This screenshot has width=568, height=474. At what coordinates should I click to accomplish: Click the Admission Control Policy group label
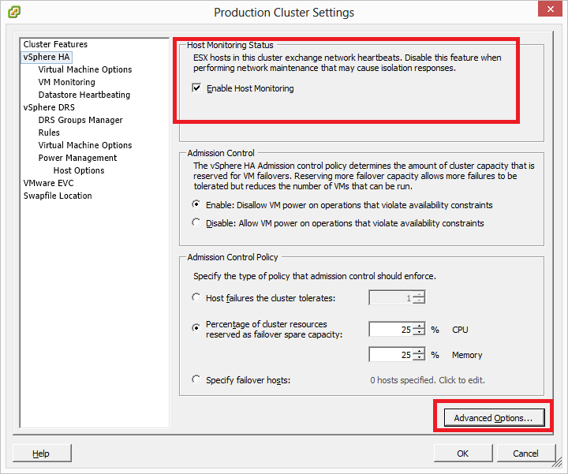click(233, 257)
